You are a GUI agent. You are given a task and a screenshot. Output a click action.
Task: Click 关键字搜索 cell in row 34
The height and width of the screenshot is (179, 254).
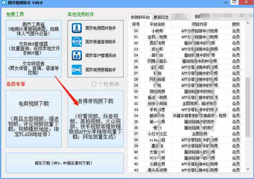200,116
